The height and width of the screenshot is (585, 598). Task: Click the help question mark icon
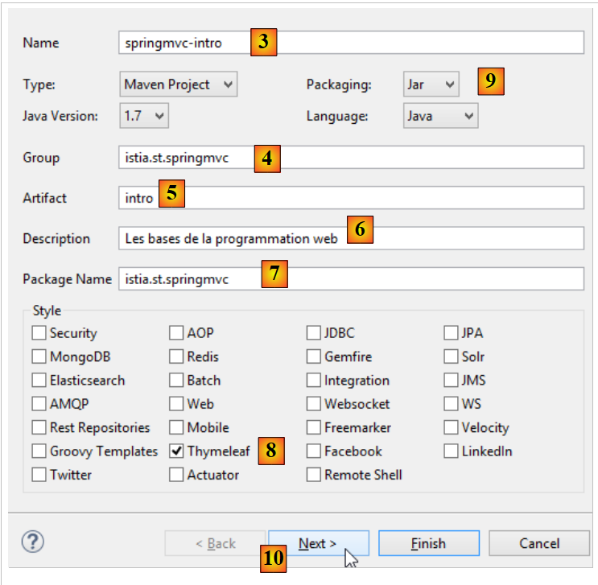[33, 542]
